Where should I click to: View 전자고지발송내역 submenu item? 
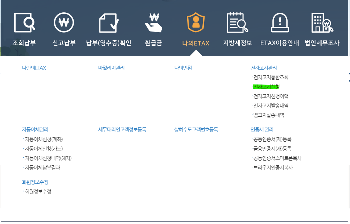(x=271, y=105)
